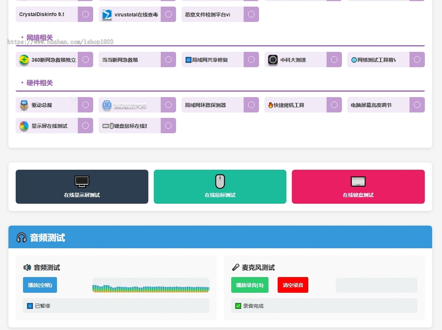Screen dimensions: 442x330
Task: Click the virustotal blue arrow icon
Action: (107, 14)
